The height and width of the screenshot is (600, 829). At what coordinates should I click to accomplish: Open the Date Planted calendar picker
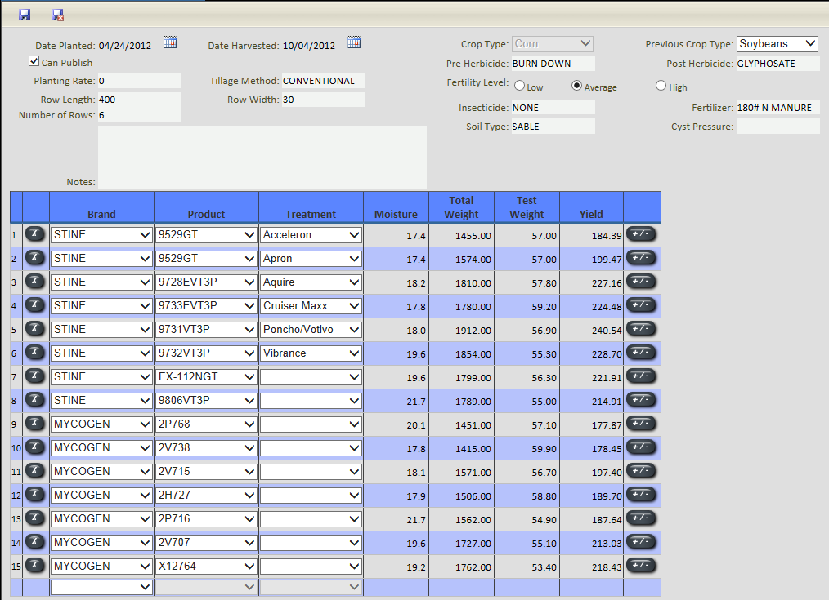[x=170, y=42]
